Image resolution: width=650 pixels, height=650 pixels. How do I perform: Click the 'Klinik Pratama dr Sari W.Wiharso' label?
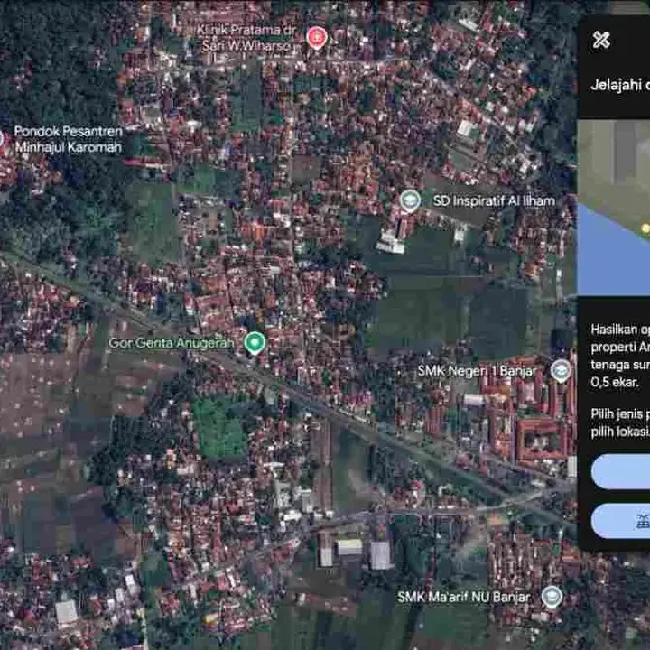click(x=246, y=38)
